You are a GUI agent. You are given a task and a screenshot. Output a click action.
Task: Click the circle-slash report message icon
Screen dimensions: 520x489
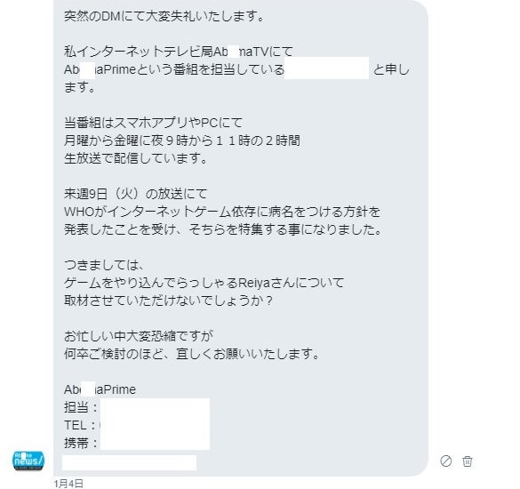446,461
